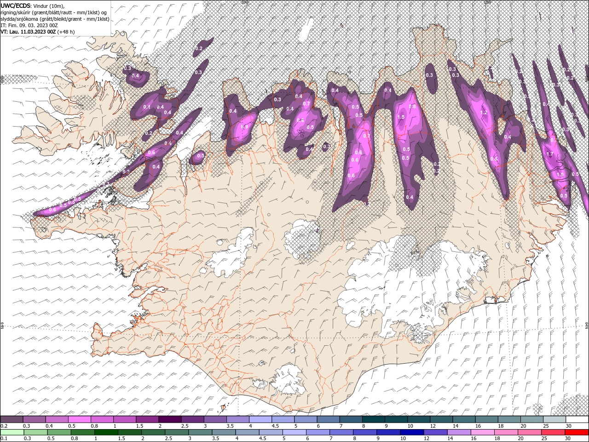The image size is (589, 442).
Task: Select the darkest purple 2 swatch, top legend
Action: 170,419
